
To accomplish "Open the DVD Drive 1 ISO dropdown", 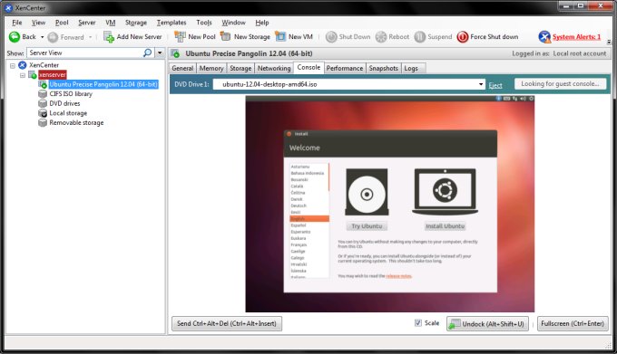I will pos(481,84).
